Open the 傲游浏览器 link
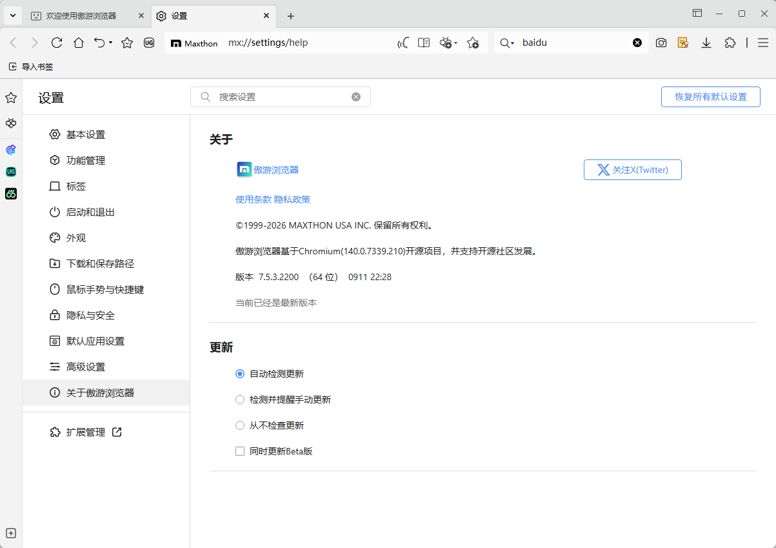776x548 pixels. 276,170
